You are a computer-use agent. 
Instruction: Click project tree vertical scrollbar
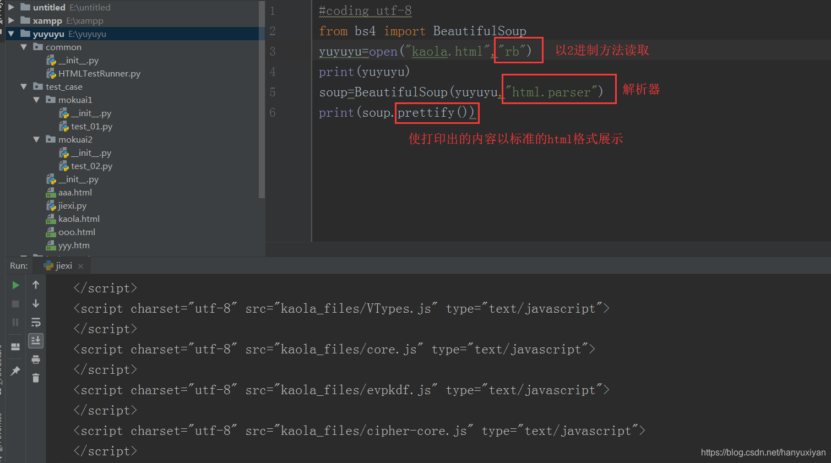point(262,99)
